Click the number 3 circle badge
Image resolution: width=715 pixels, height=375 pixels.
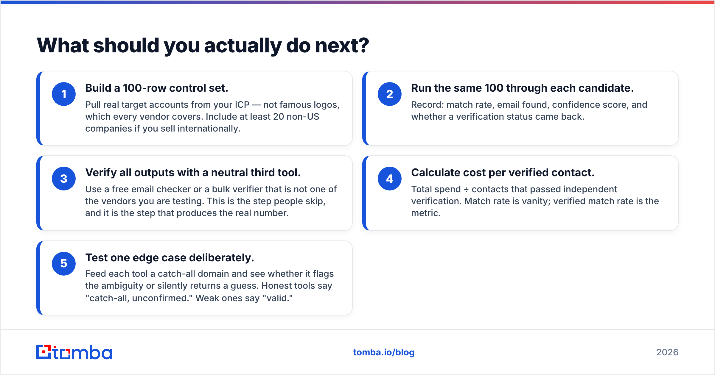[x=64, y=179]
